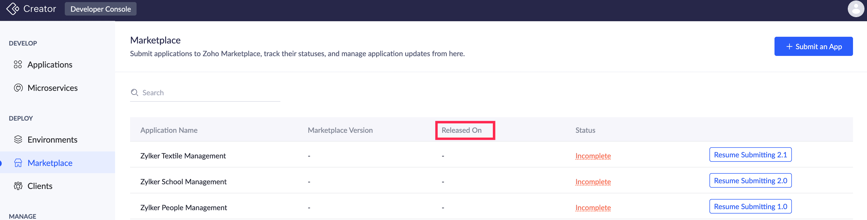Select the Zylker School Management row name
The image size is (867, 220).
(x=183, y=182)
